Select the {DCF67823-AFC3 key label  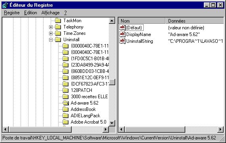pos(89,84)
